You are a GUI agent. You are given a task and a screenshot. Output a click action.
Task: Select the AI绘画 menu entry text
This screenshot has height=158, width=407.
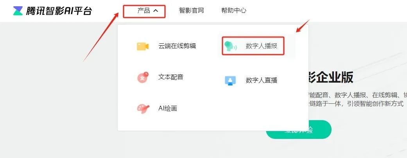pos(168,108)
